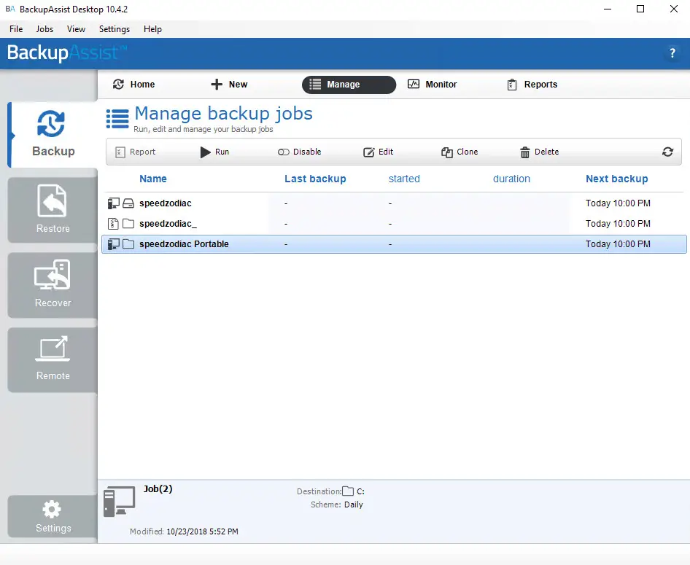This screenshot has width=690, height=565.
Task: Select the speedzodiac job row
Action: coord(394,203)
